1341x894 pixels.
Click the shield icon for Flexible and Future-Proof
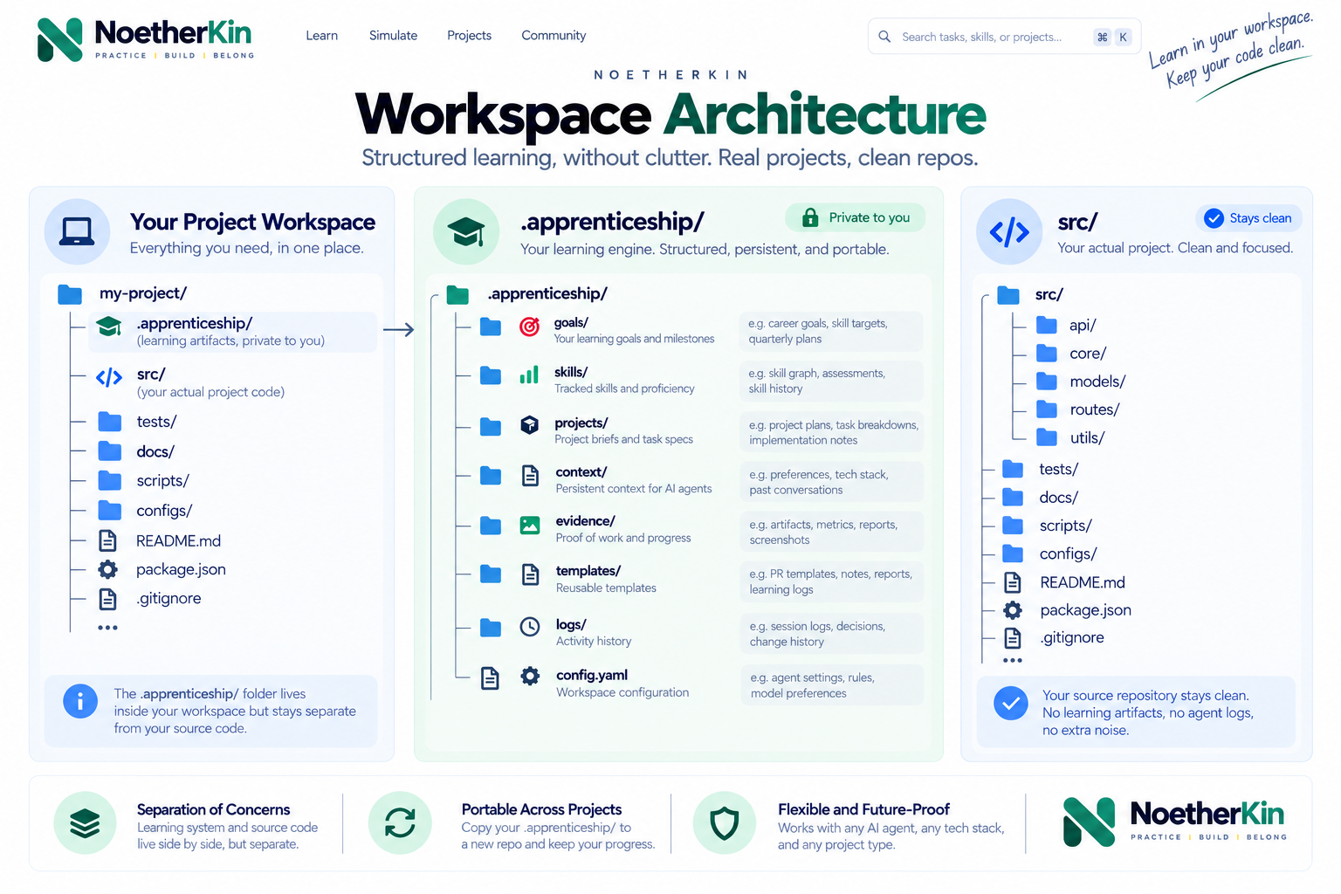725,823
